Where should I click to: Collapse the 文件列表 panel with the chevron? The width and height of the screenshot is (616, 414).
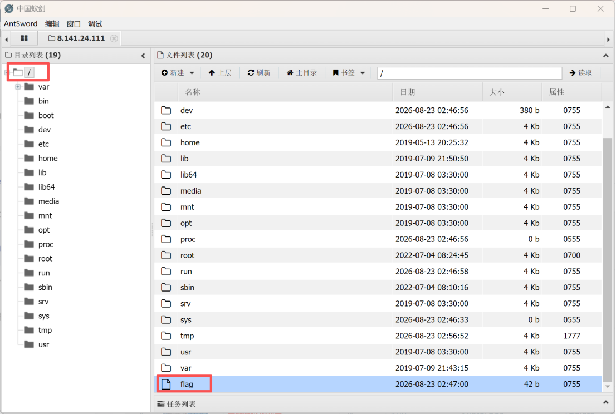(x=606, y=56)
